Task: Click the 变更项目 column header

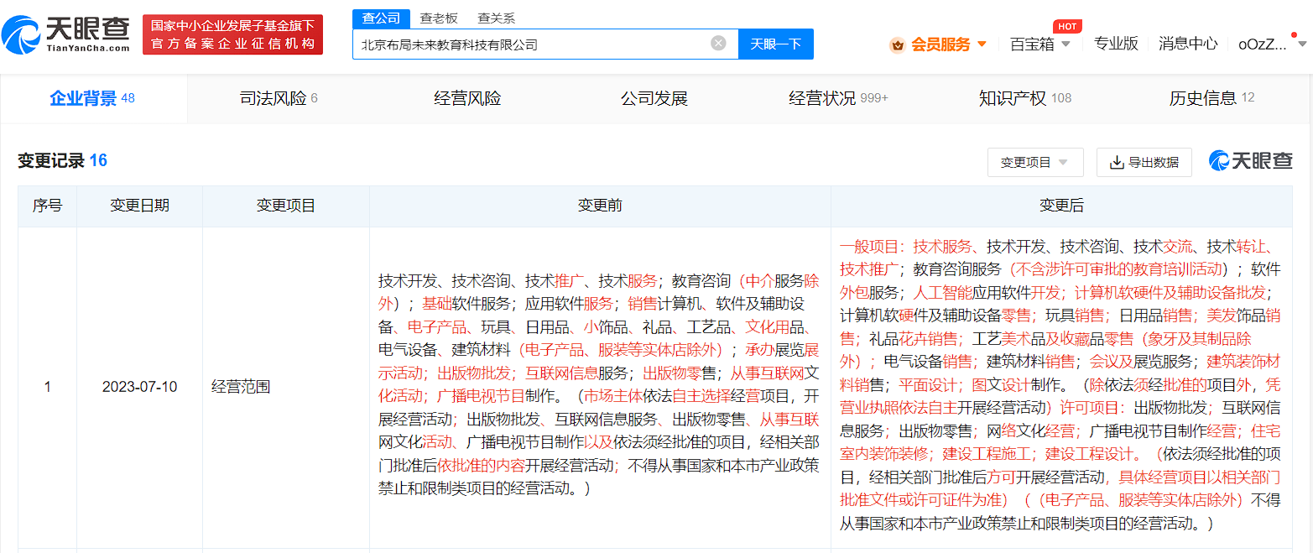Action: coord(286,206)
